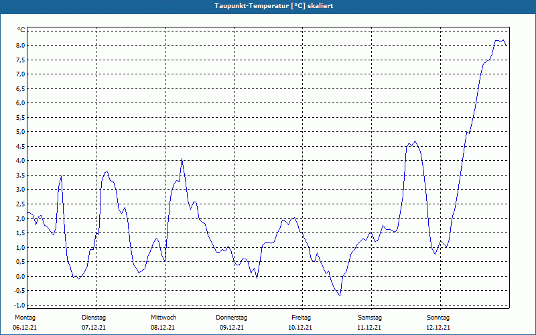536x335 pixels.
Task: Click the chart title 'Taupunkt-Temperatur [°C] skaliert'
Action: tap(274, 6)
